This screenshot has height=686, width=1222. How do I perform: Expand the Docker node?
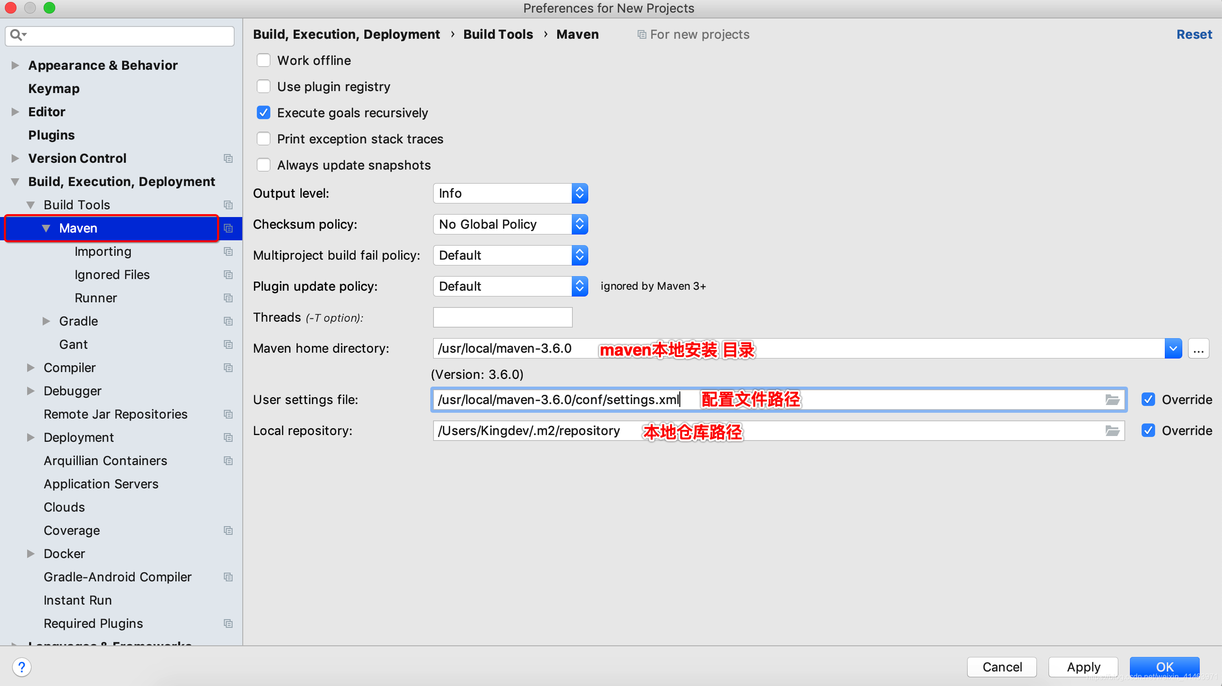tap(31, 554)
